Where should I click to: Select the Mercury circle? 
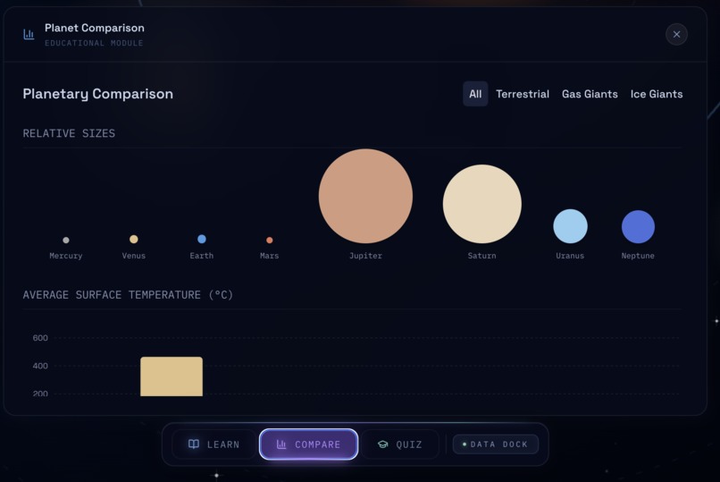pos(66,240)
